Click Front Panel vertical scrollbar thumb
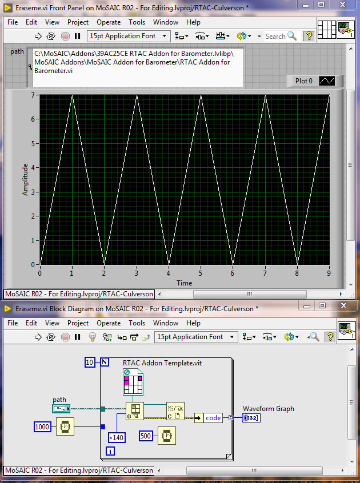The height and width of the screenshot is (483, 360). coord(350,165)
